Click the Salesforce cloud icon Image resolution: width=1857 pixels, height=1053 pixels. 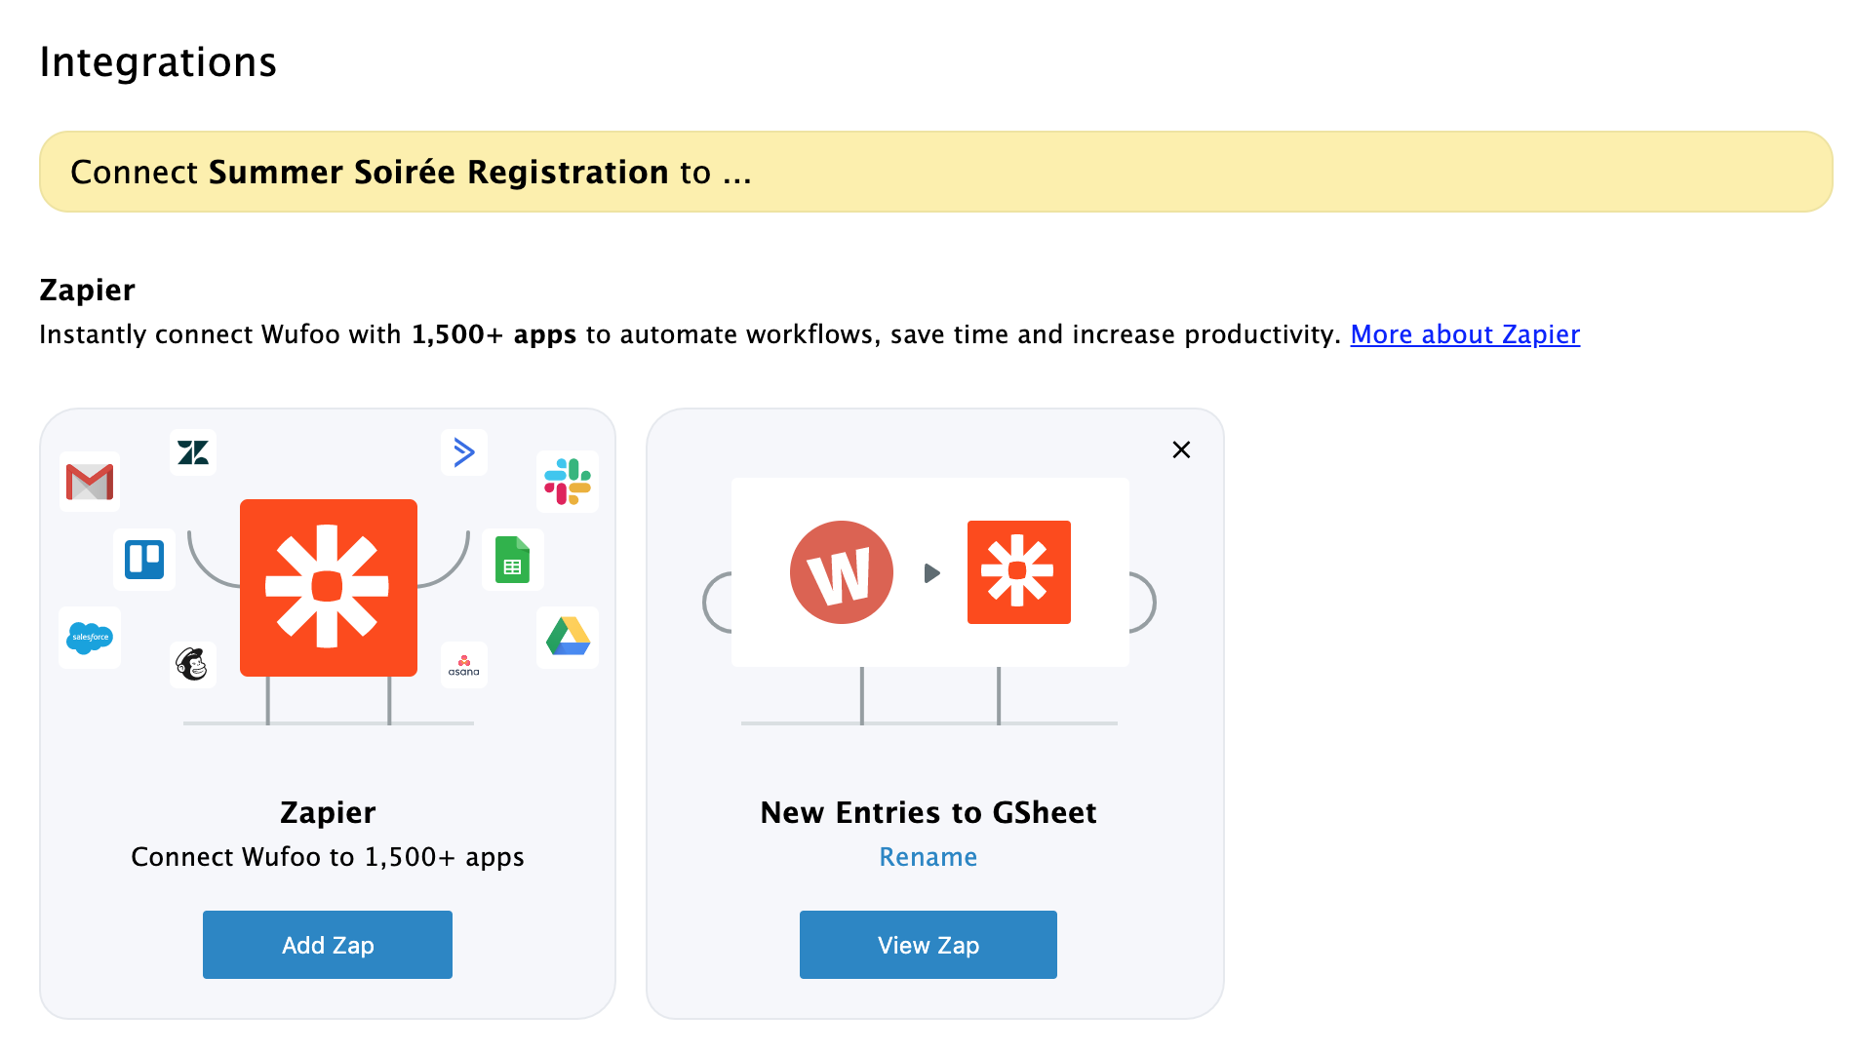pos(90,639)
